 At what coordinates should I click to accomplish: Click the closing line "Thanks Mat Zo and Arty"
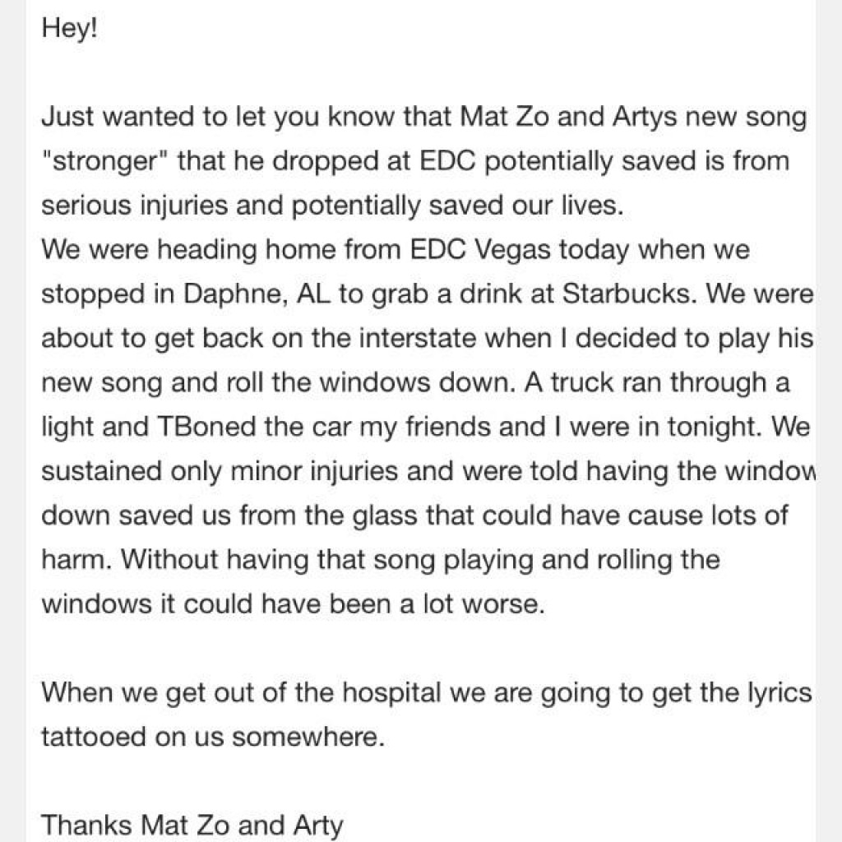192,825
